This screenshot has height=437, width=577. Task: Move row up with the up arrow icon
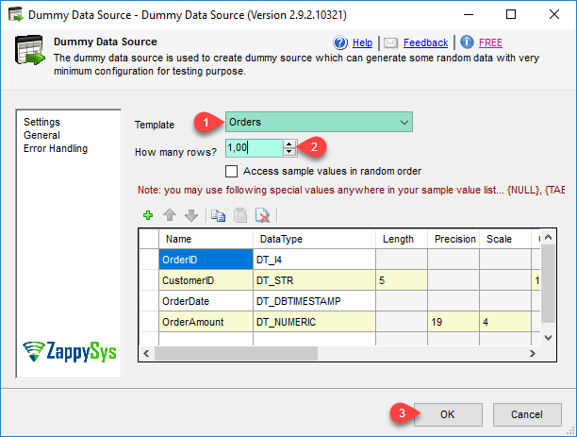click(170, 215)
